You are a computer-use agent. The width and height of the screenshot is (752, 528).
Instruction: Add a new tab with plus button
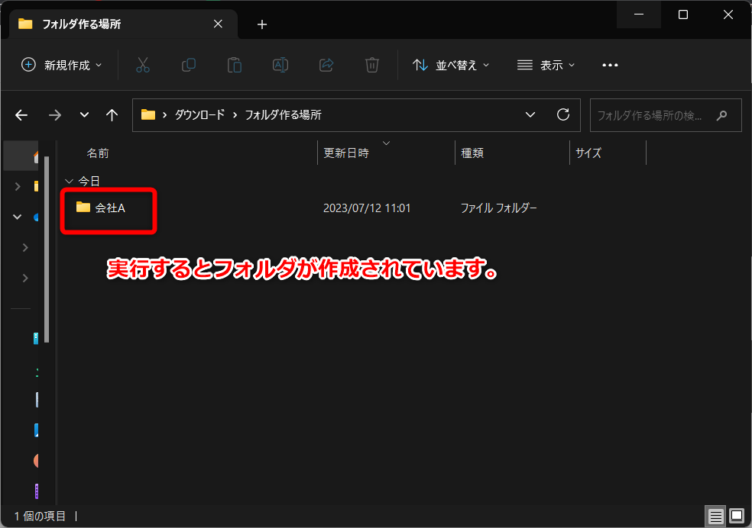(262, 24)
